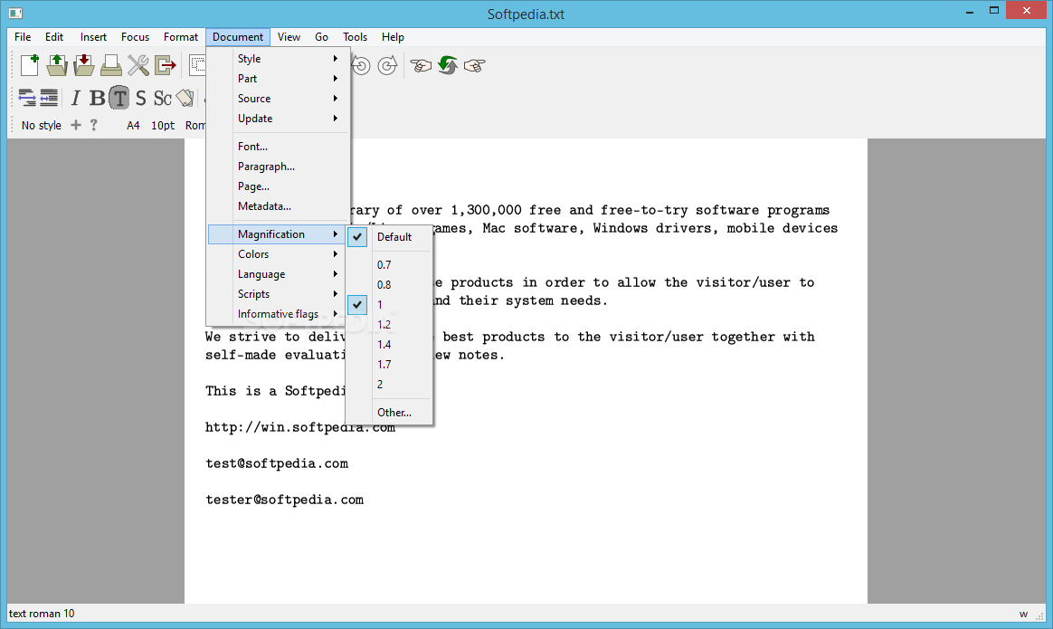Close the open Document menu
Viewport: 1053px width, 629px height.
[x=238, y=37]
